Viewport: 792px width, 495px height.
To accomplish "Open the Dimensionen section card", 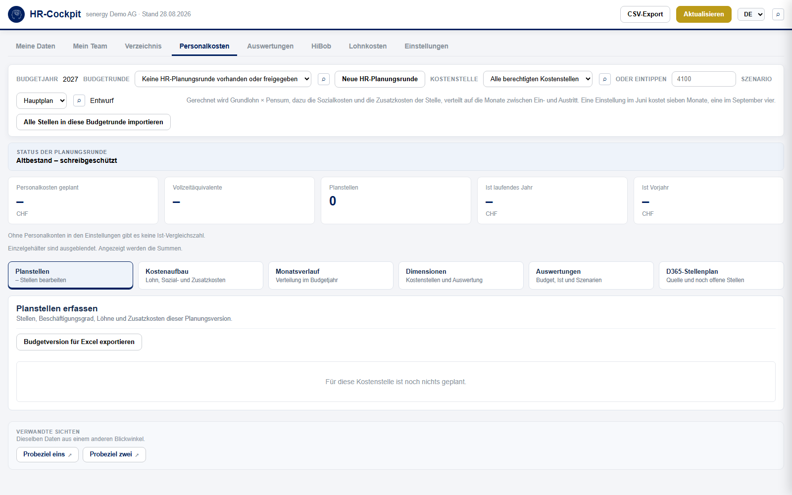I will pos(461,275).
